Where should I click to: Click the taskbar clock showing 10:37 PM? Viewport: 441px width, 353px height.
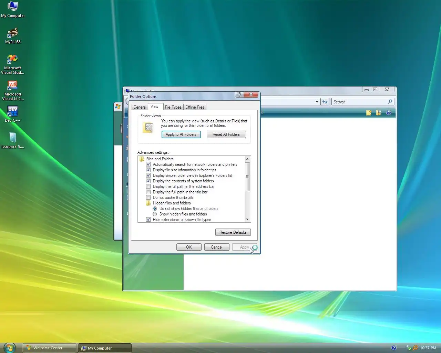(x=428, y=348)
